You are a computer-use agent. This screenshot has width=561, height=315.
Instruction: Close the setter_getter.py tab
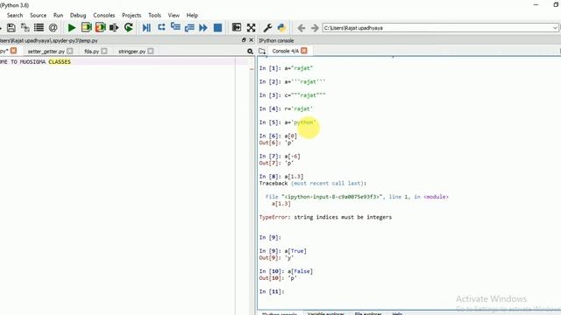pyautogui.click(x=70, y=51)
